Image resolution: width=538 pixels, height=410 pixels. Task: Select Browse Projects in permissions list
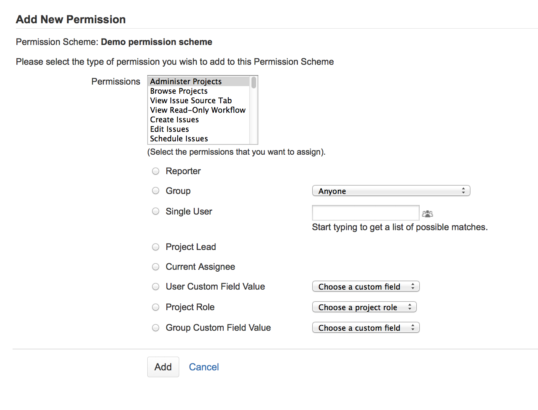pos(199,91)
